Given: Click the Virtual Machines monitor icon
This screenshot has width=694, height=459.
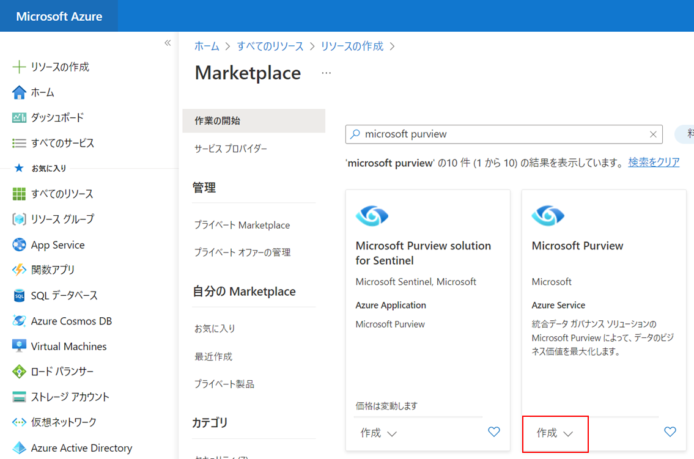Looking at the screenshot, I should coord(19,346).
